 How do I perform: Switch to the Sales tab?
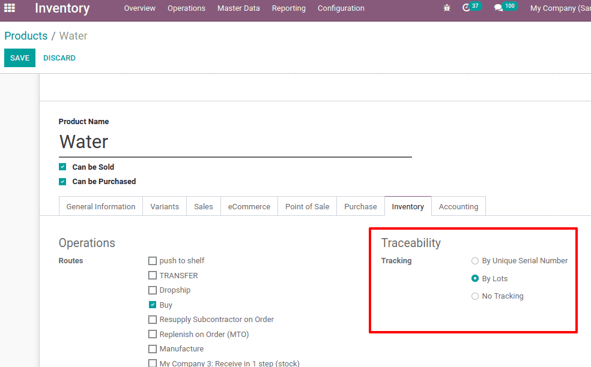tap(204, 206)
